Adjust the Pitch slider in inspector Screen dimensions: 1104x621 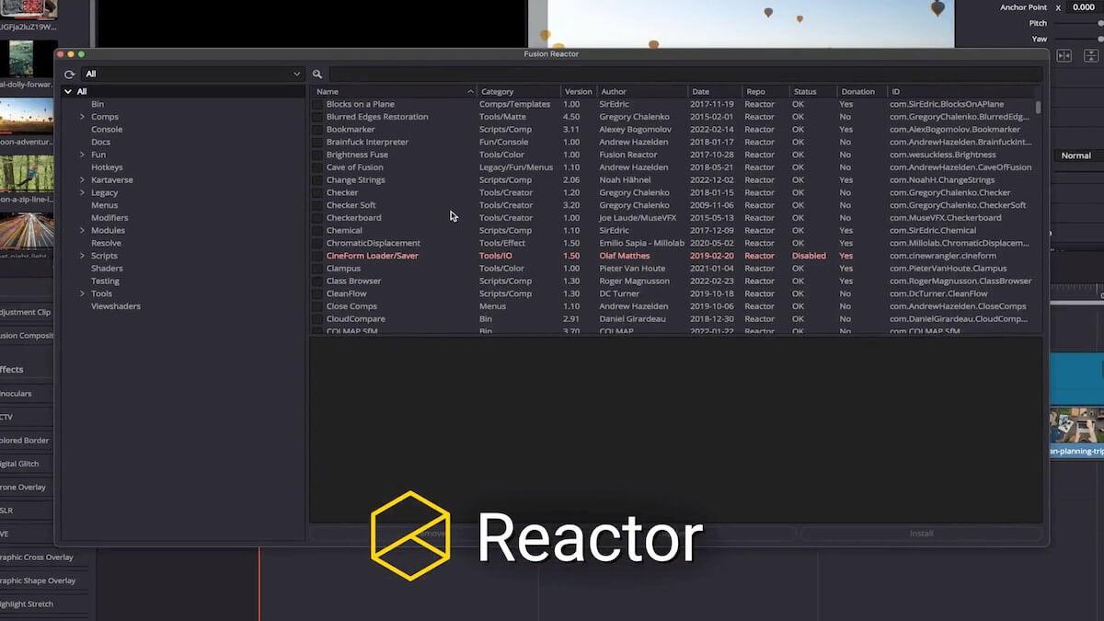pos(1100,23)
